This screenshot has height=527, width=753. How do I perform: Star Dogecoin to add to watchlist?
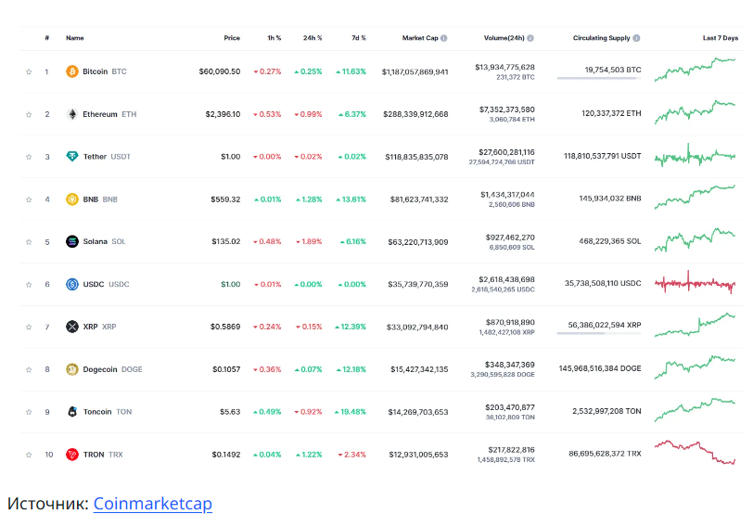point(29,369)
